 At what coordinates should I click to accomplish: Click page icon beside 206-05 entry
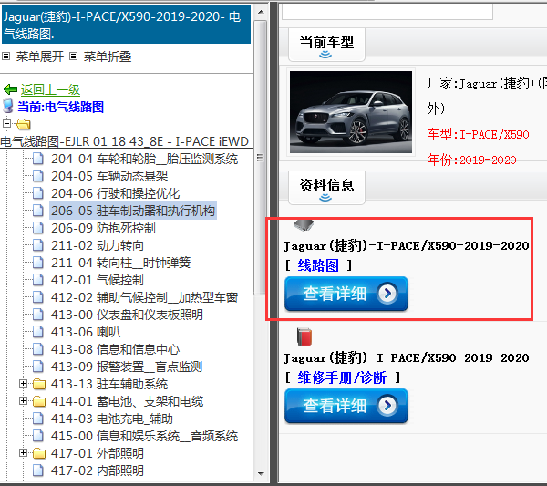tap(38, 211)
